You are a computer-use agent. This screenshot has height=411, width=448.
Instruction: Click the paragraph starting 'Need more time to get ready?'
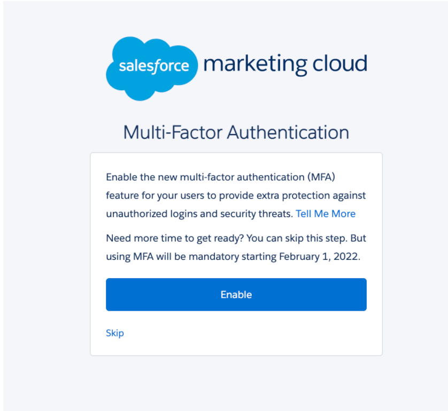tap(236, 247)
